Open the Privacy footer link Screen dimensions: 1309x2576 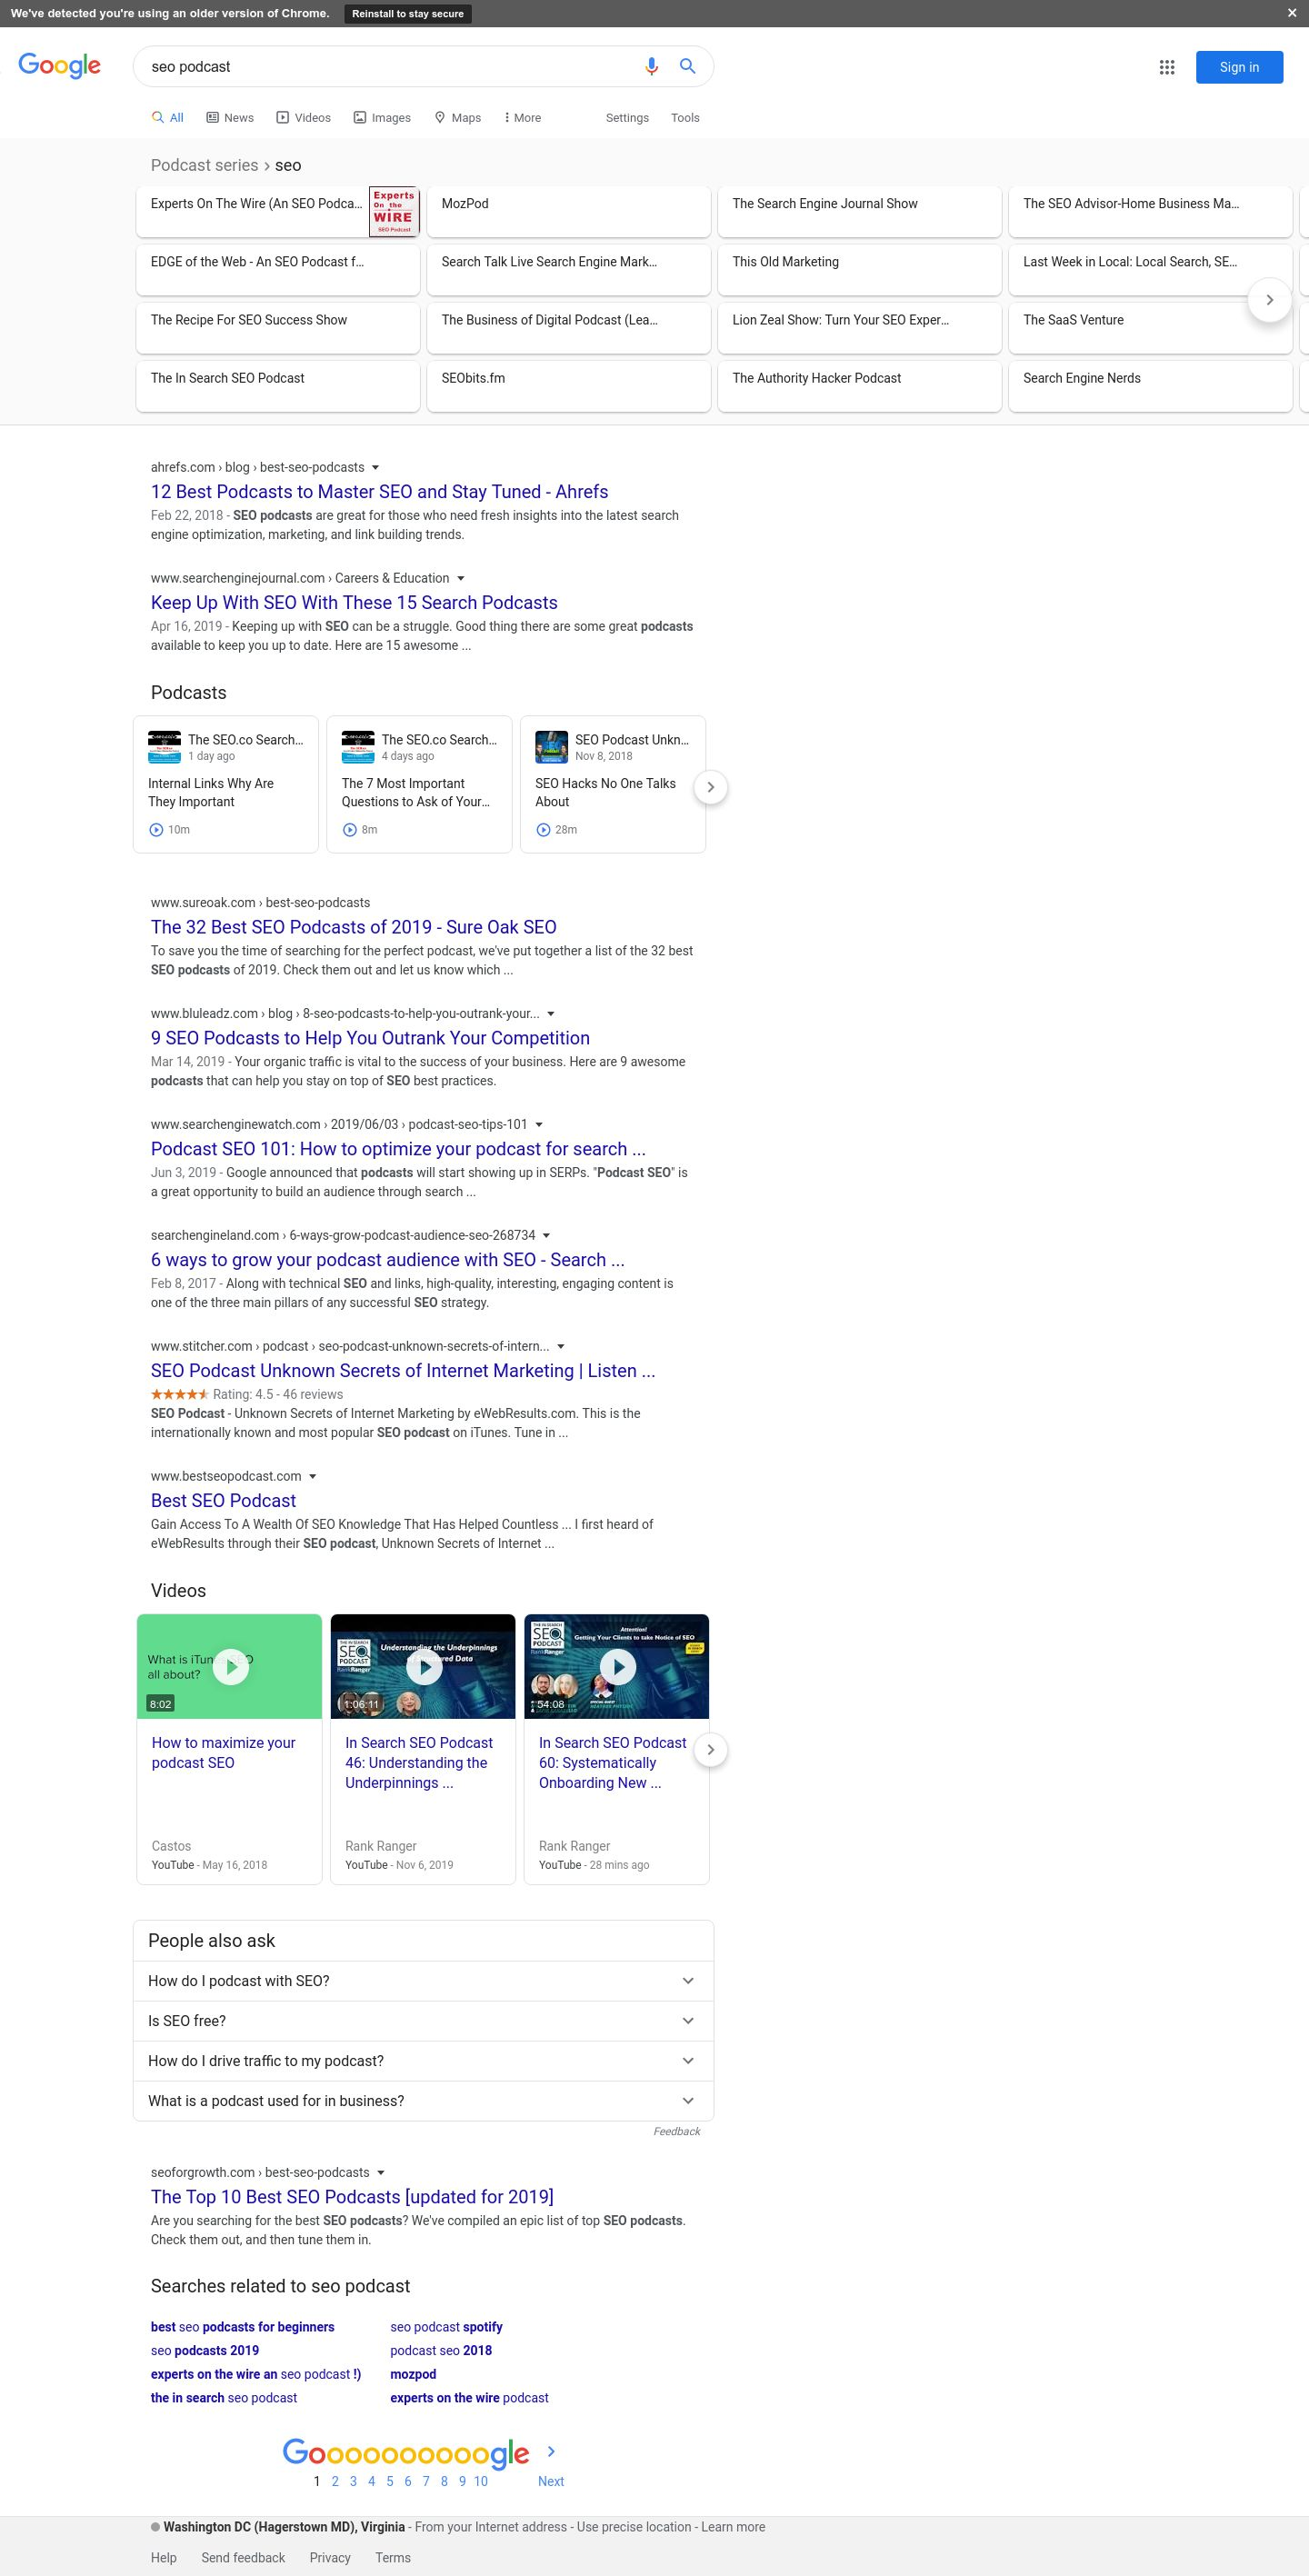(x=330, y=2558)
